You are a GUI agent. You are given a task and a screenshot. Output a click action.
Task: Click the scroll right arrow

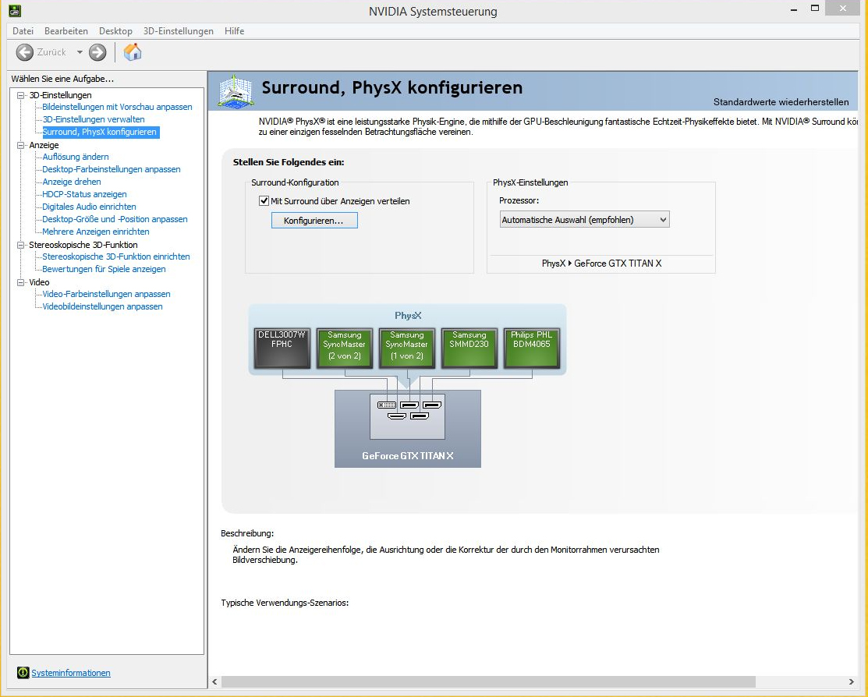pyautogui.click(x=852, y=681)
